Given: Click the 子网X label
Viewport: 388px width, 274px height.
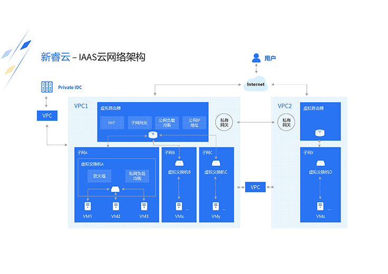Looking at the screenshot, I should coord(308,153).
